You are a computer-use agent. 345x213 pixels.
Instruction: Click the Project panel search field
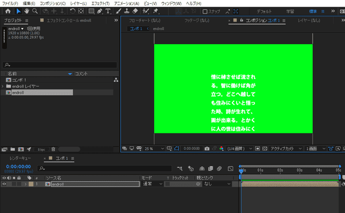coord(60,65)
